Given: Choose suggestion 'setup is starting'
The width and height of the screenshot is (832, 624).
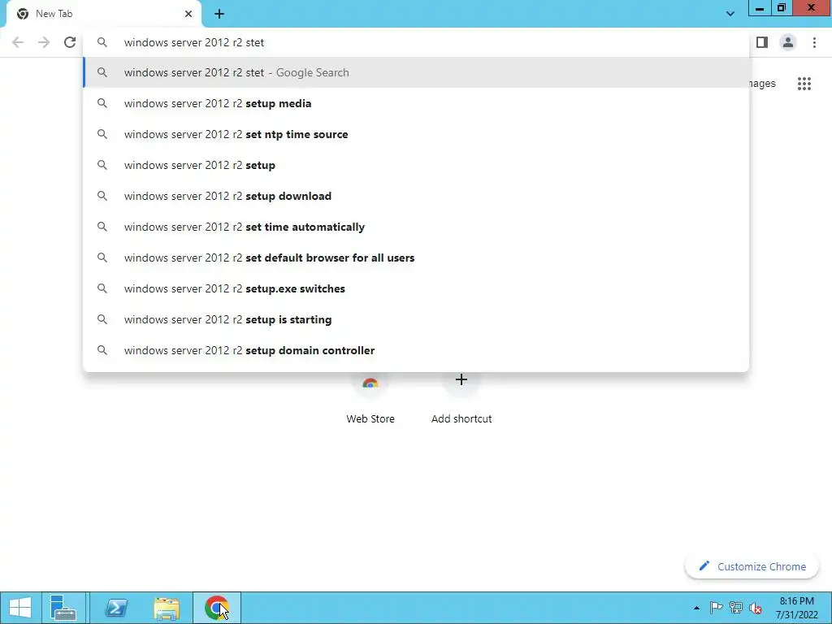Looking at the screenshot, I should click(x=416, y=319).
